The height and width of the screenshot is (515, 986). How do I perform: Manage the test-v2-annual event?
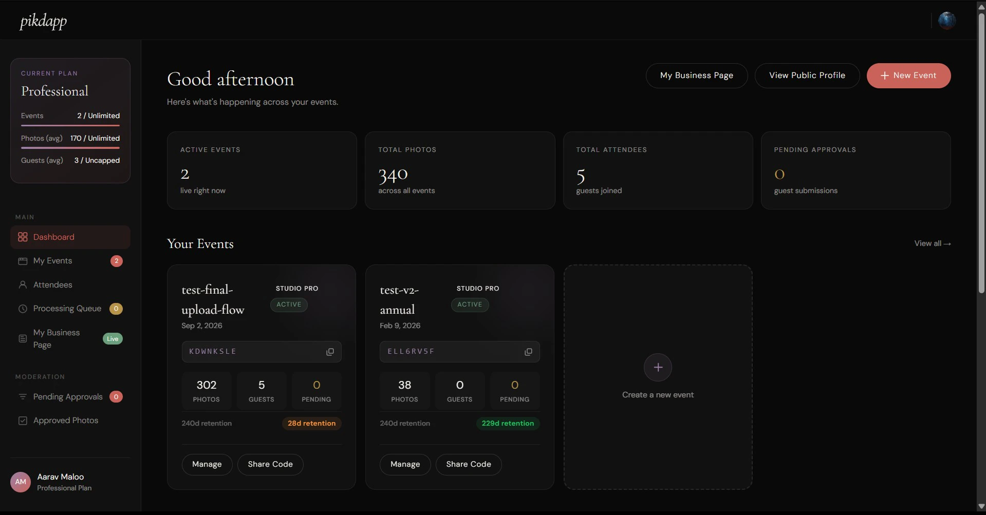[405, 464]
